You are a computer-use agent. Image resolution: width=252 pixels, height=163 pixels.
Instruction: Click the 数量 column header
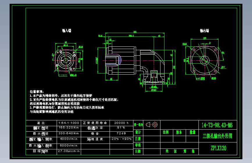192,133
